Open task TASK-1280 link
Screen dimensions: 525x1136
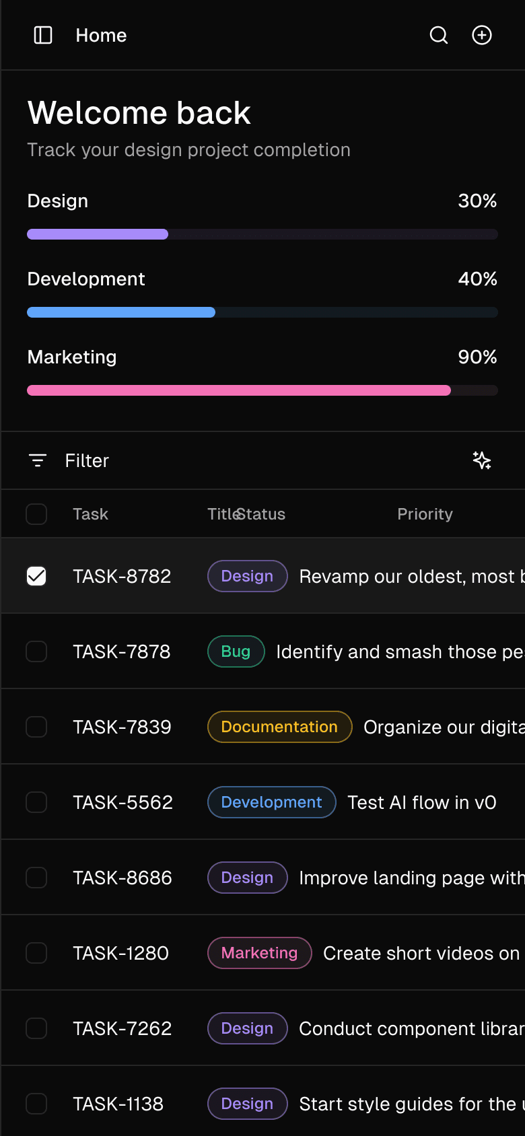[121, 953]
